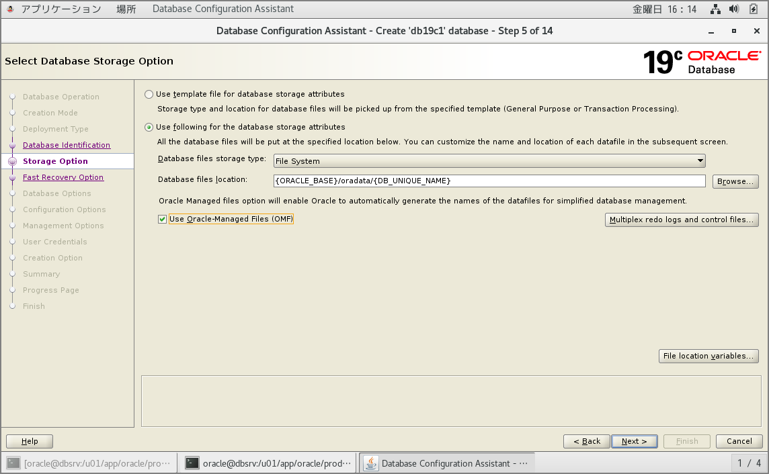Image resolution: width=769 pixels, height=474 pixels.
Task: Click the network status icon in top bar
Action: pos(716,9)
